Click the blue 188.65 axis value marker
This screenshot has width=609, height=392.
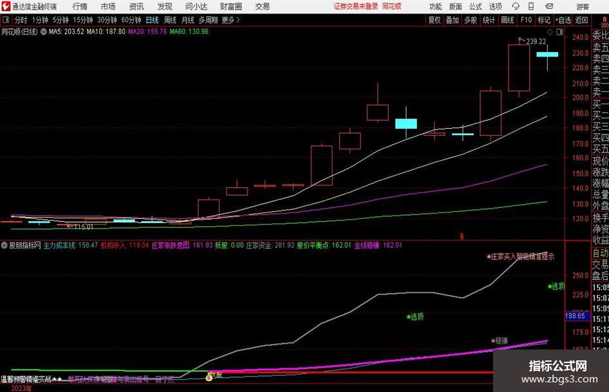pos(575,316)
